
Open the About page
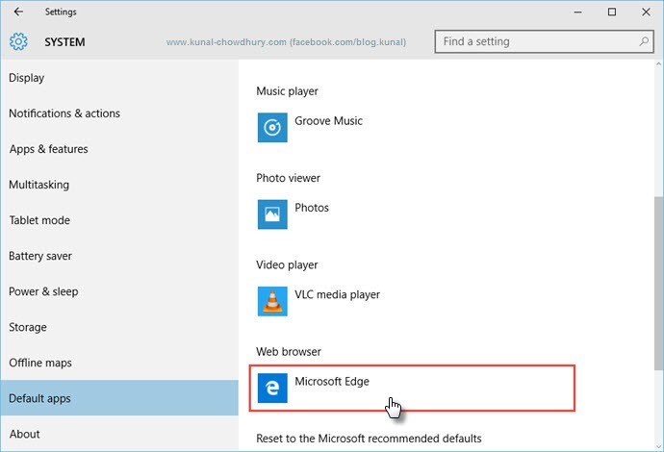point(119,434)
